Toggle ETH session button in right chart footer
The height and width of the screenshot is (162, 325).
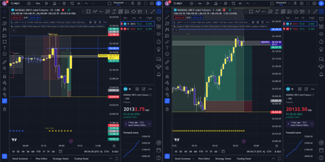(x=269, y=152)
